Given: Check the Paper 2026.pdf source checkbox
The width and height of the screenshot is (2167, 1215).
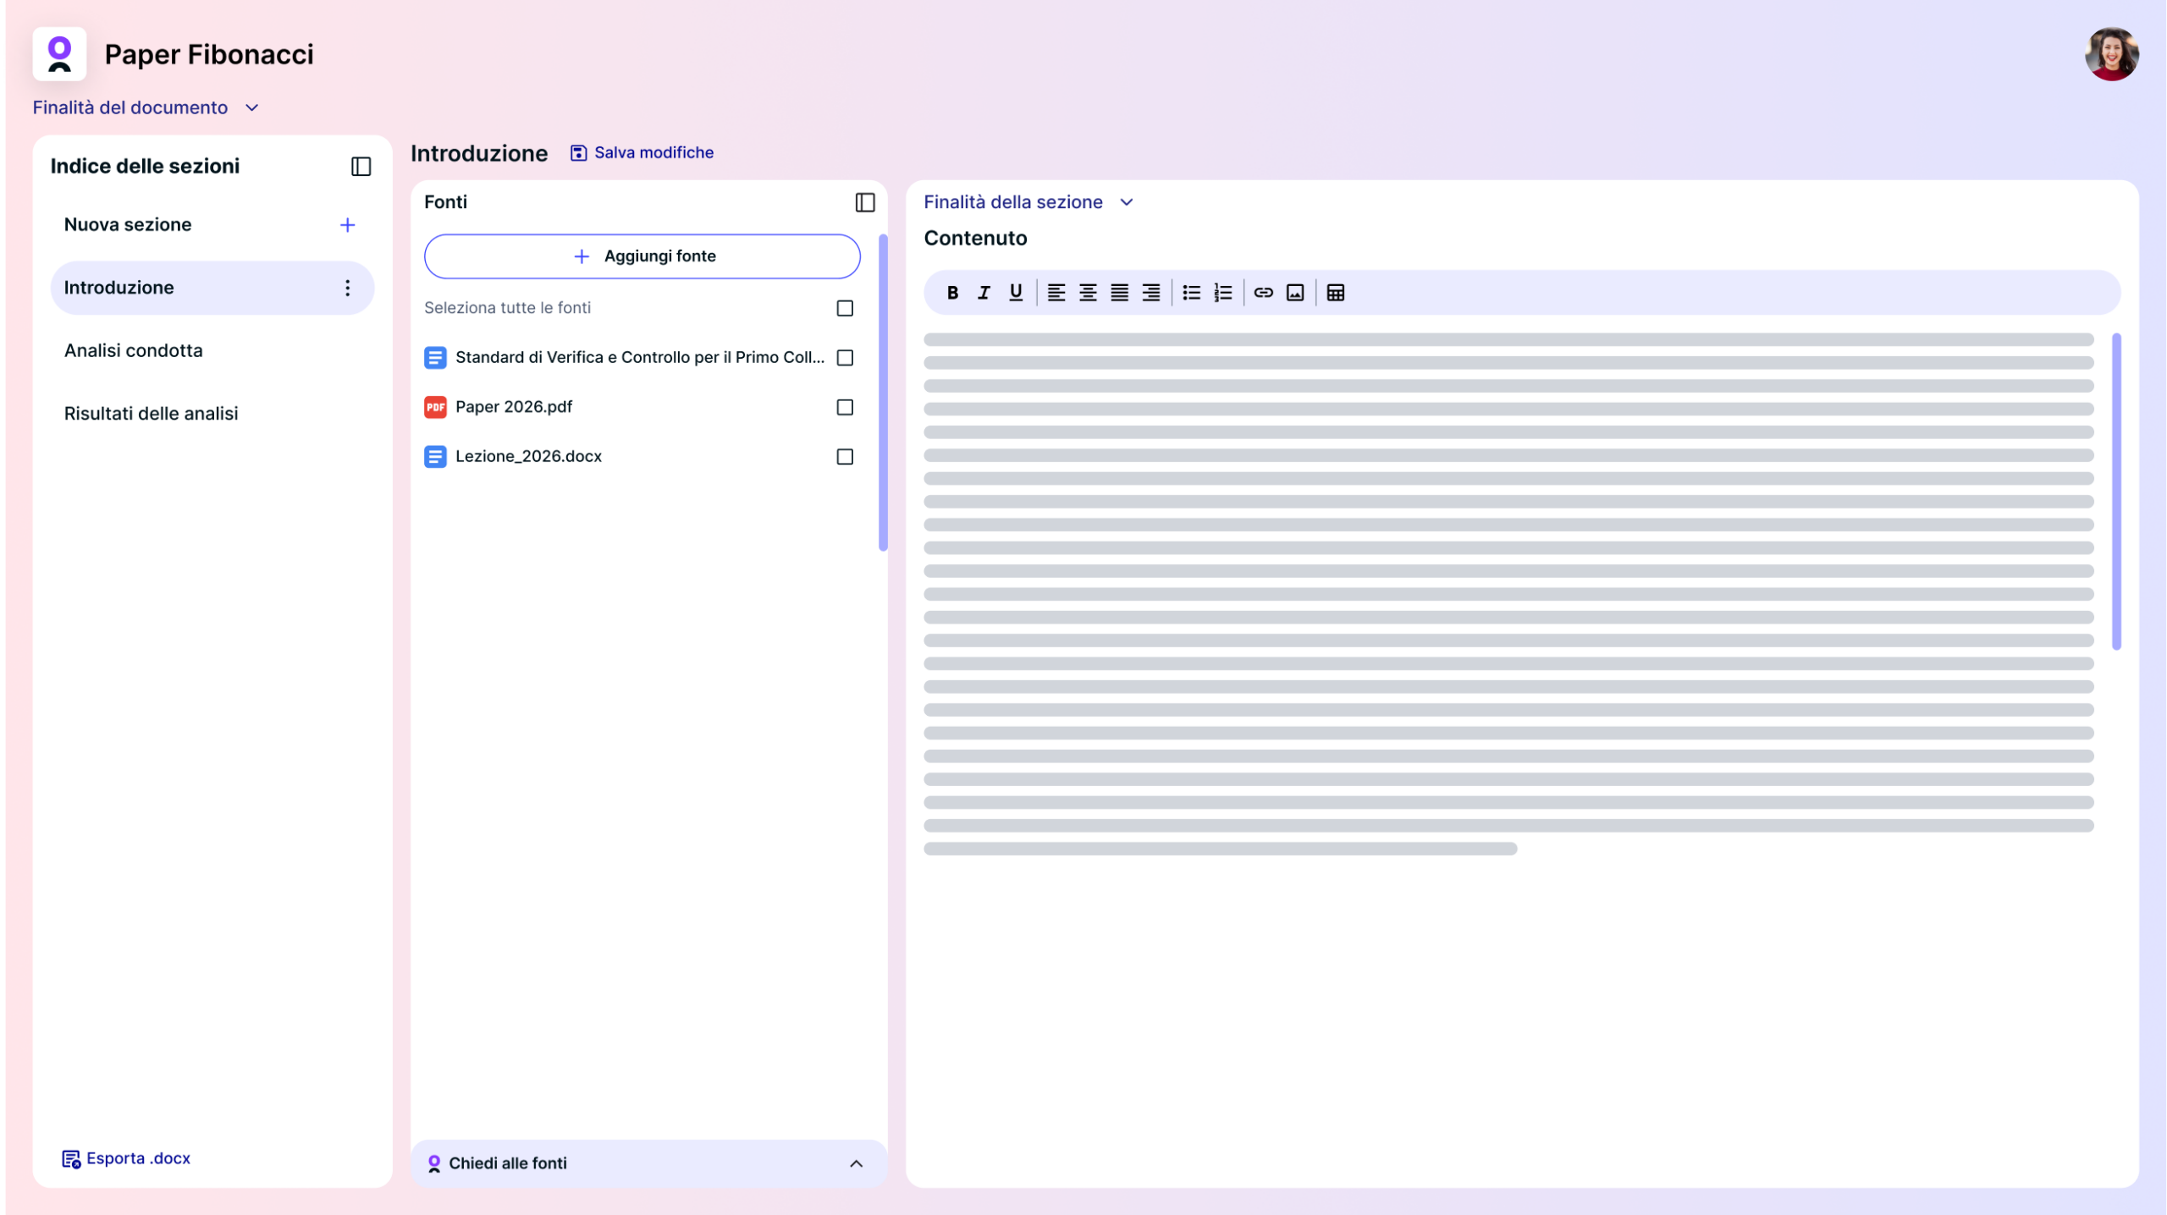Looking at the screenshot, I should point(844,408).
